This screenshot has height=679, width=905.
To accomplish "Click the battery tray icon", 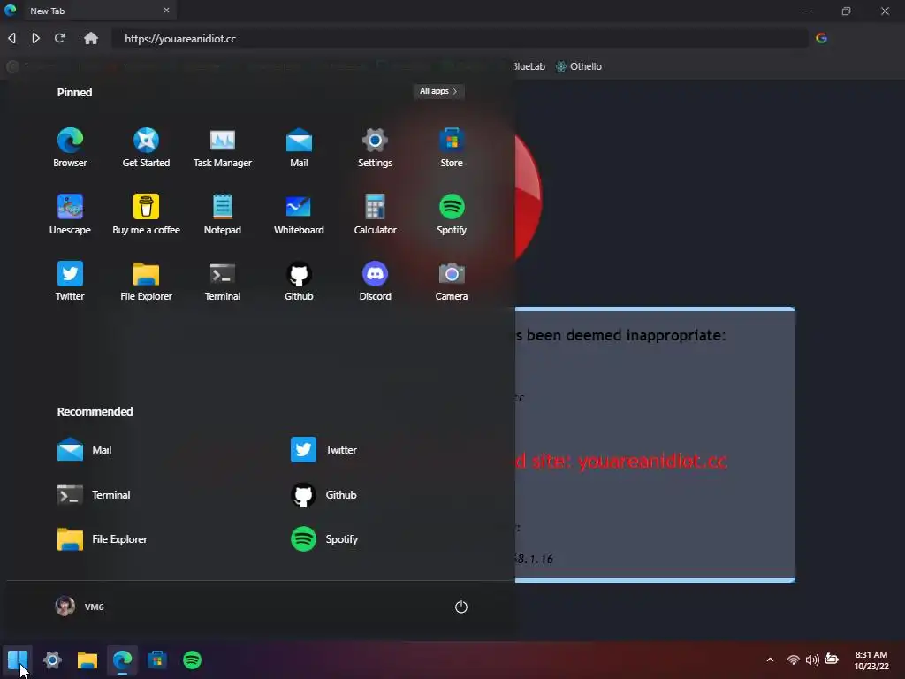I will tap(832, 659).
